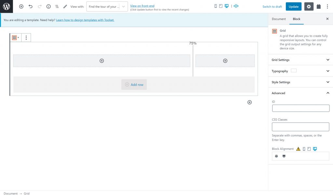This screenshot has width=333, height=196.
Task: Open the View with template dropdown
Action: click(x=107, y=6)
